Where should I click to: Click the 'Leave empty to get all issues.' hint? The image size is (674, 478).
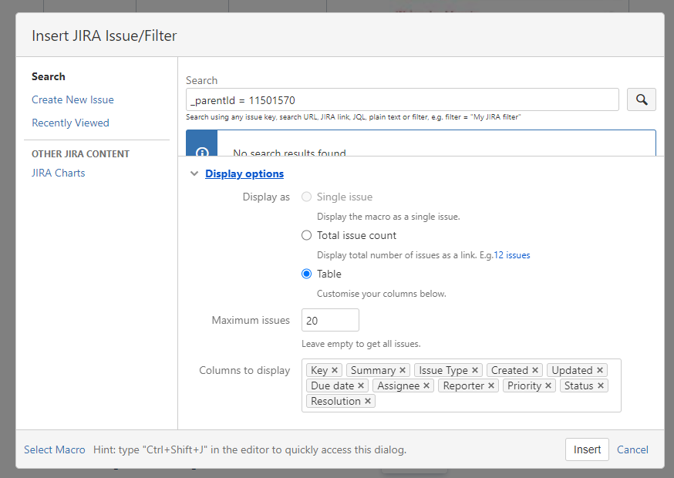(x=361, y=344)
